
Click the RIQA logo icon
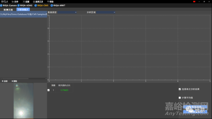point(5,2)
